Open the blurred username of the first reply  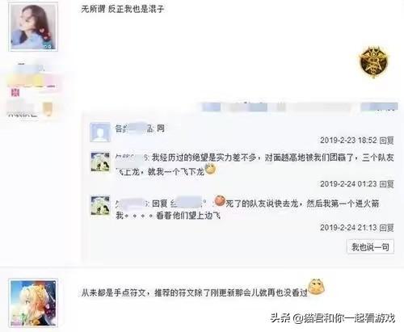(x=134, y=128)
